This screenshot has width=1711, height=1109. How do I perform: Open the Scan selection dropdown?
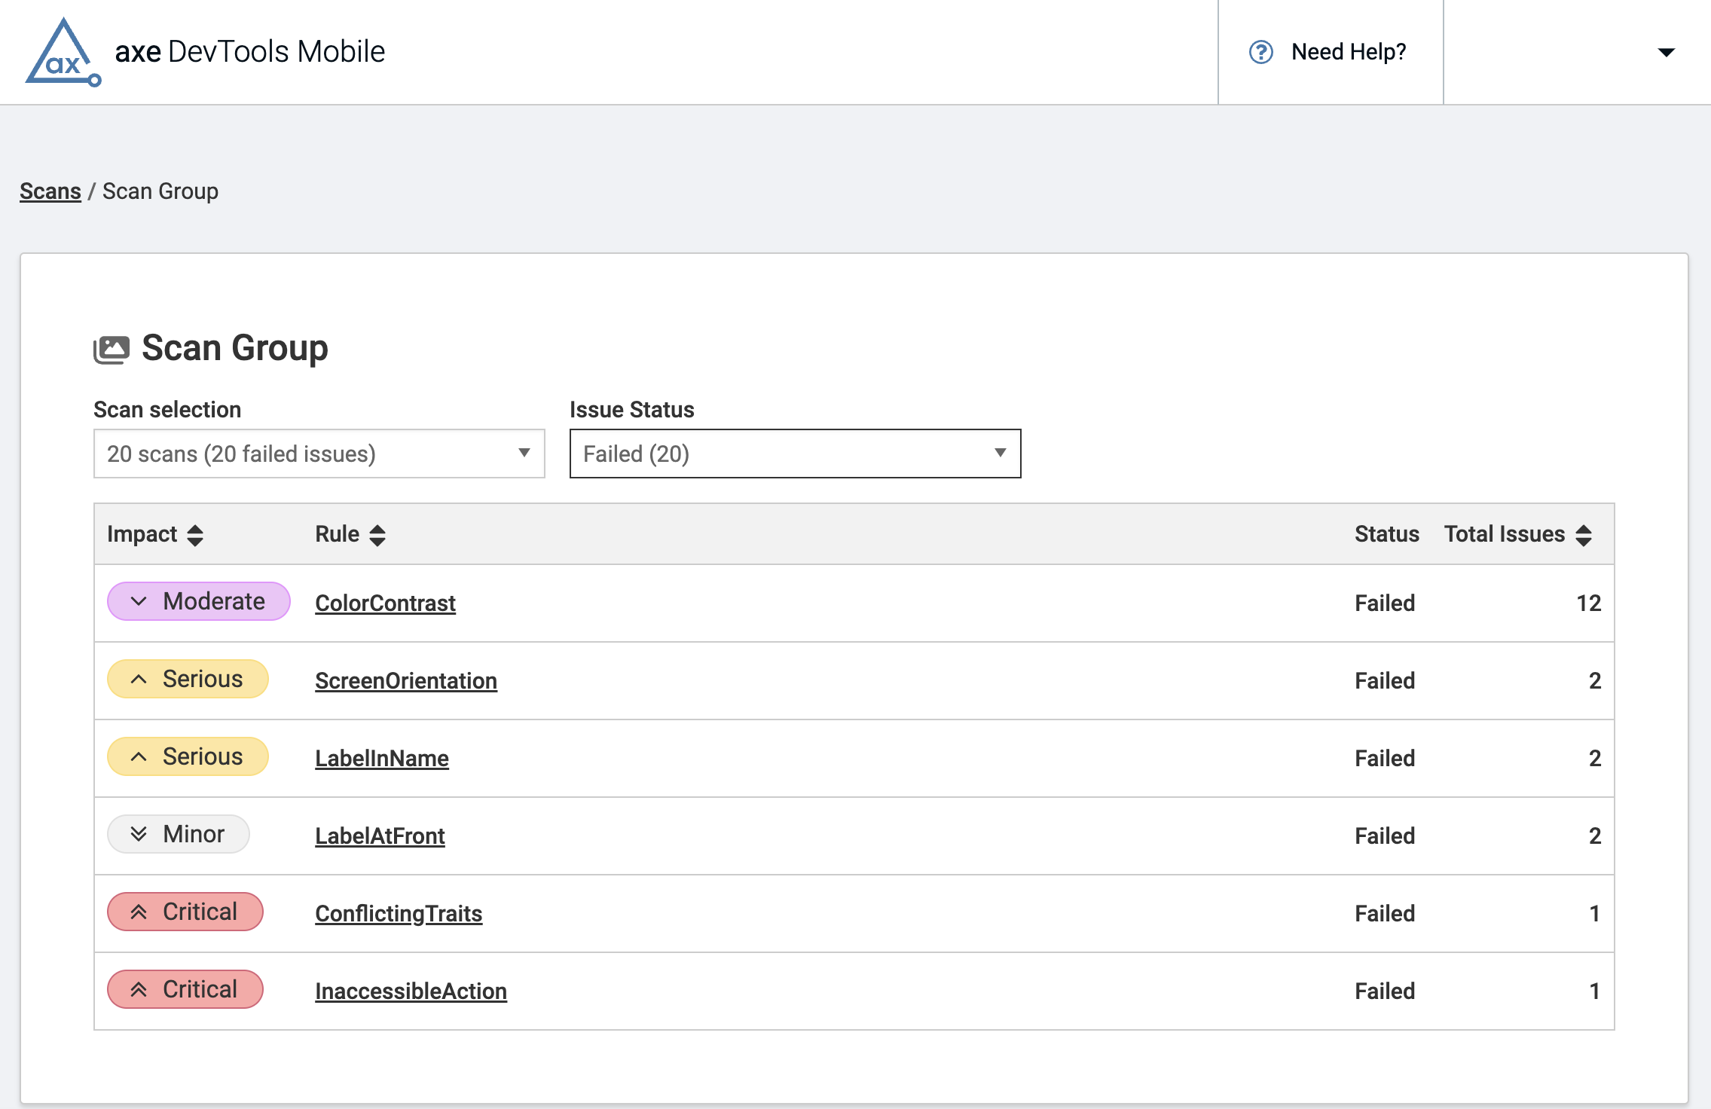pos(319,454)
